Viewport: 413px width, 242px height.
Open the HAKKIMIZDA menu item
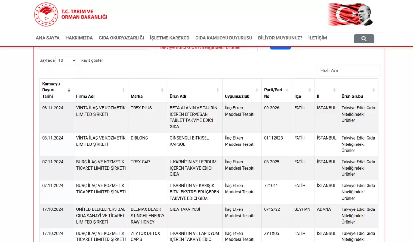pyautogui.click(x=79, y=38)
